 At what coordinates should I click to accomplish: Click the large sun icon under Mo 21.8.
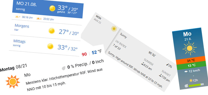(190, 48)
